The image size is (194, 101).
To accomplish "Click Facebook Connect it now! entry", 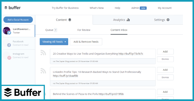I will (19, 43).
